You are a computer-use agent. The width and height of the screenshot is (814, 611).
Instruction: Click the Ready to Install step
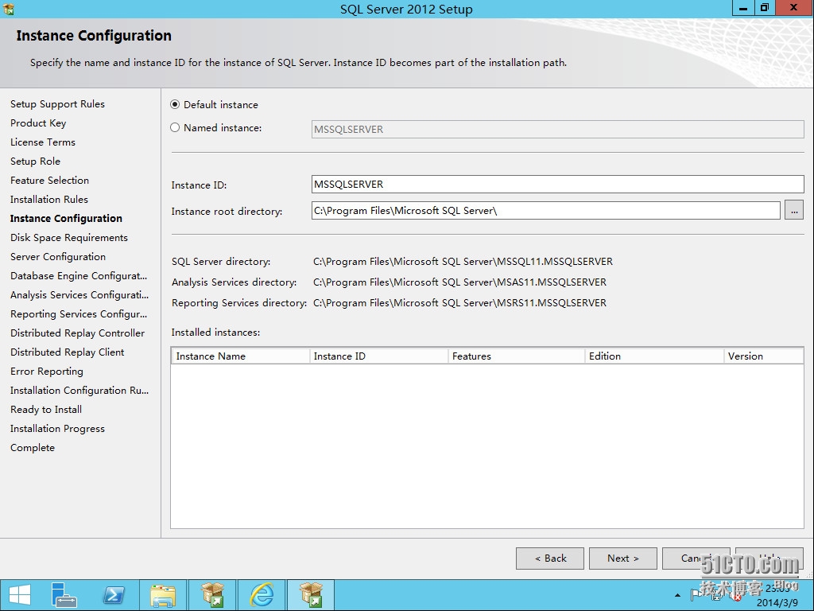[46, 410]
